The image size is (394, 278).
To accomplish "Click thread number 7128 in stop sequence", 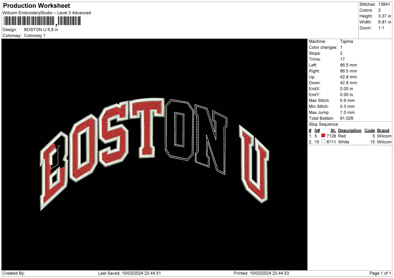I will (331, 136).
